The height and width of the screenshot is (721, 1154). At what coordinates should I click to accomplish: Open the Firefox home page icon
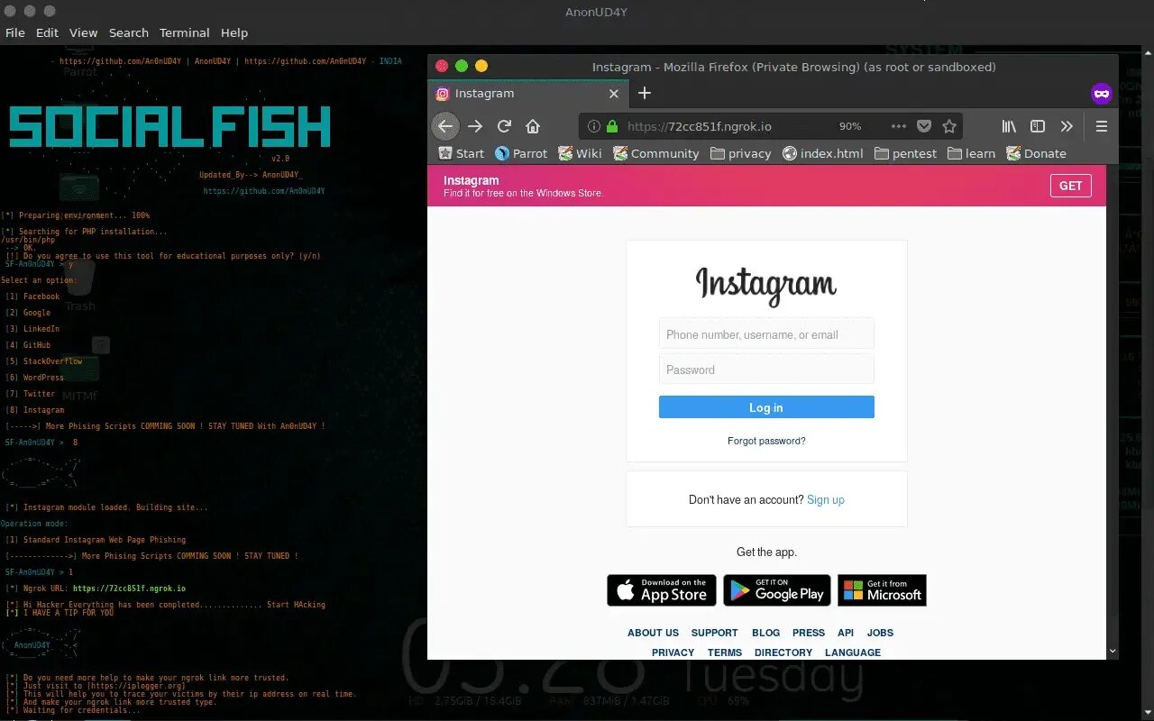click(x=533, y=126)
